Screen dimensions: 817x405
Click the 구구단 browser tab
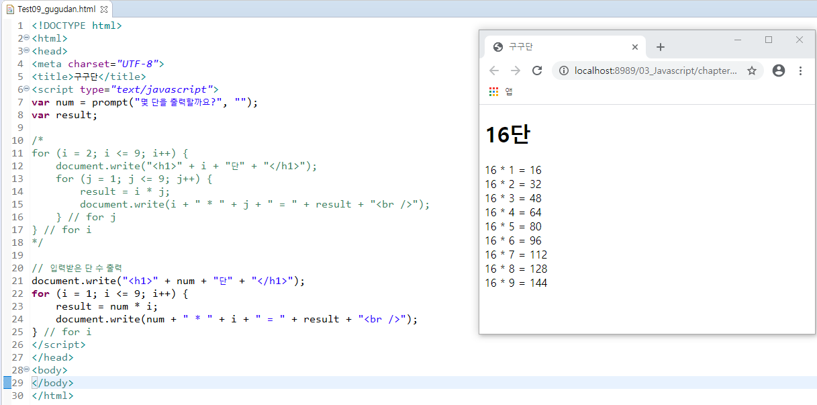pos(565,47)
